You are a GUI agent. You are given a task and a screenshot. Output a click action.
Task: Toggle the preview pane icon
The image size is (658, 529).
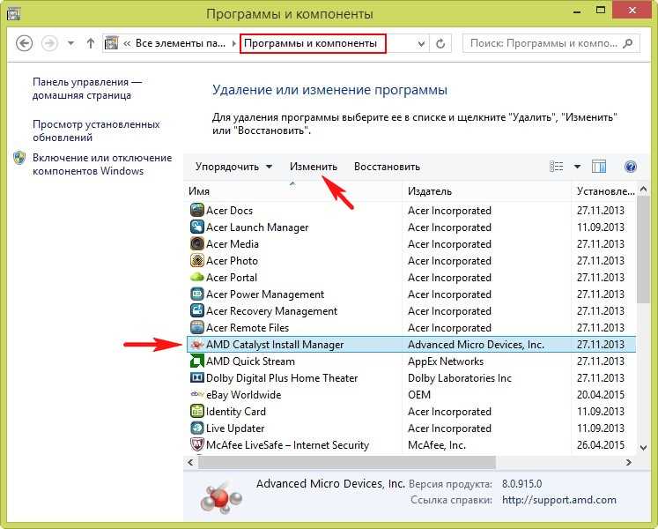599,167
